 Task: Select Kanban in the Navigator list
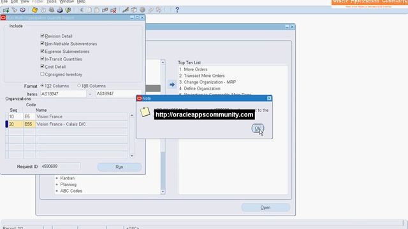[x=68, y=178]
